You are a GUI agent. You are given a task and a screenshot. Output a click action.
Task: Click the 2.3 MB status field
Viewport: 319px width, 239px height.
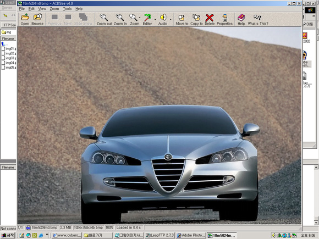(x=65, y=227)
